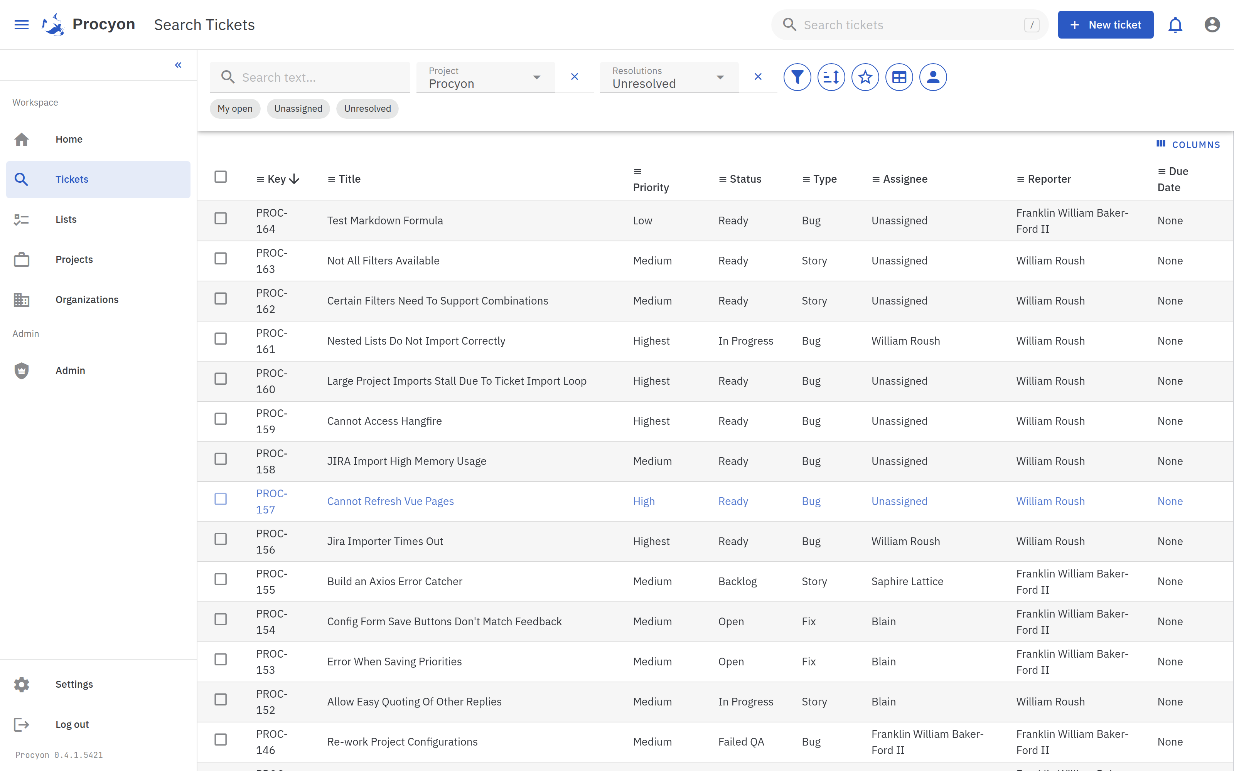Click the Saphire Lattice assignee cell
1234x771 pixels.
click(907, 581)
